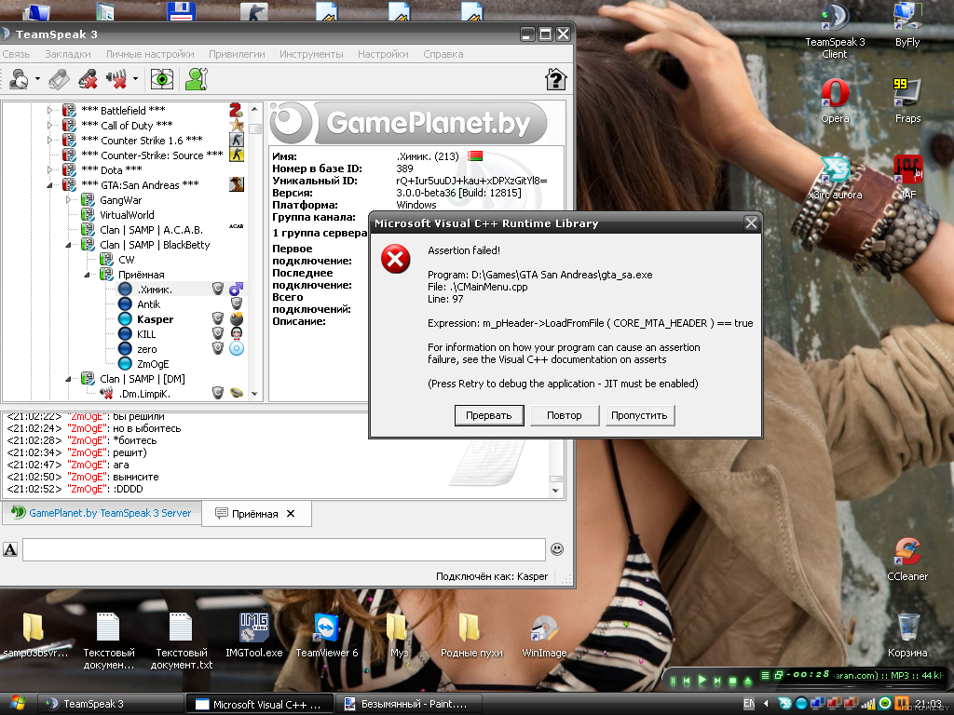Select user .Dm.LimpiK. in channel tree
The width and height of the screenshot is (954, 715).
144,394
